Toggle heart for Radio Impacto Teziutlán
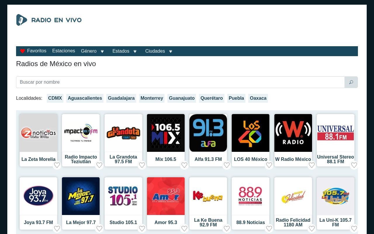The width and height of the screenshot is (374, 234). [99, 165]
